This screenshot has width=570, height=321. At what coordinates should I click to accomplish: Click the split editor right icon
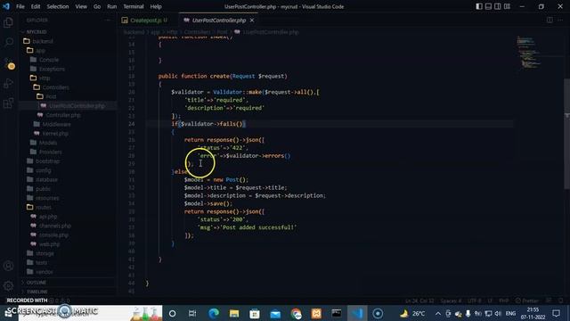click(550, 20)
